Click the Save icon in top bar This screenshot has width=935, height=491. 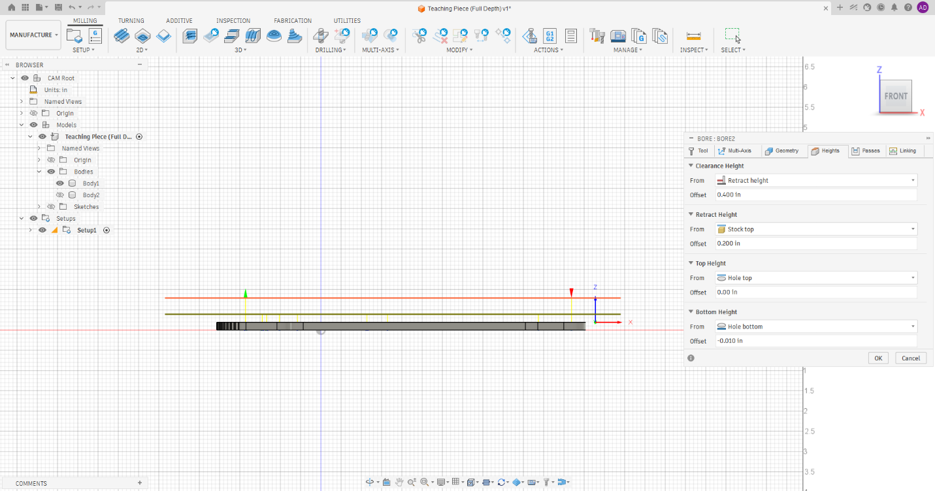tap(57, 7)
